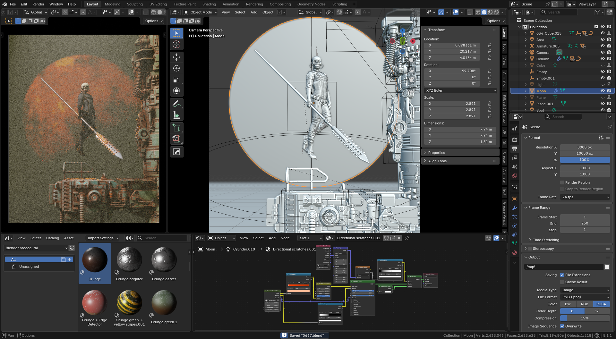Open Modifiers wrench properties tab
This screenshot has width=616, height=339.
515,208
